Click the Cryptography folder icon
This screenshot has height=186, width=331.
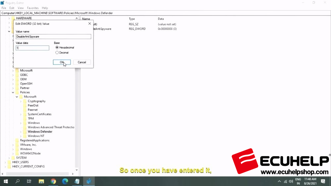pyautogui.click(x=25, y=101)
